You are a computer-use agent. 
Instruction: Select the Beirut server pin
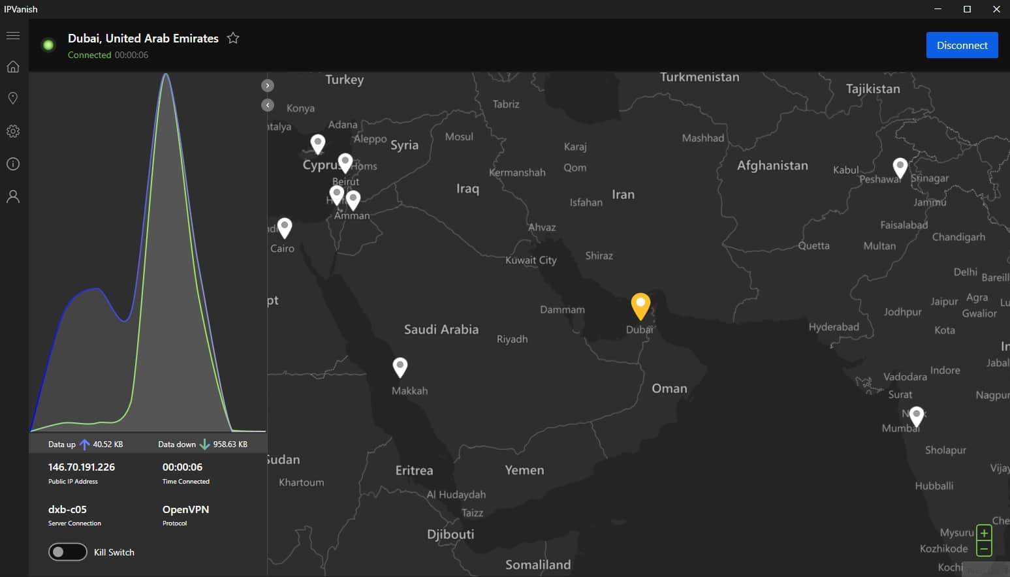coord(345,163)
